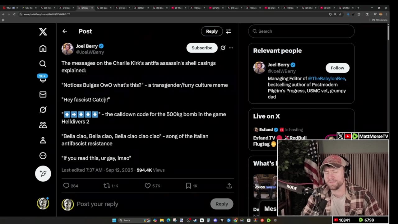Open Notifications with the 20+ badge
This screenshot has height=224, width=398.
coord(43,78)
